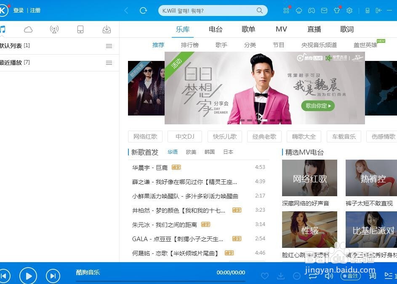Image resolution: width=397 pixels, height=284 pixels.
Task: Switch to mini mode icon in top bar
Action: click(x=368, y=11)
